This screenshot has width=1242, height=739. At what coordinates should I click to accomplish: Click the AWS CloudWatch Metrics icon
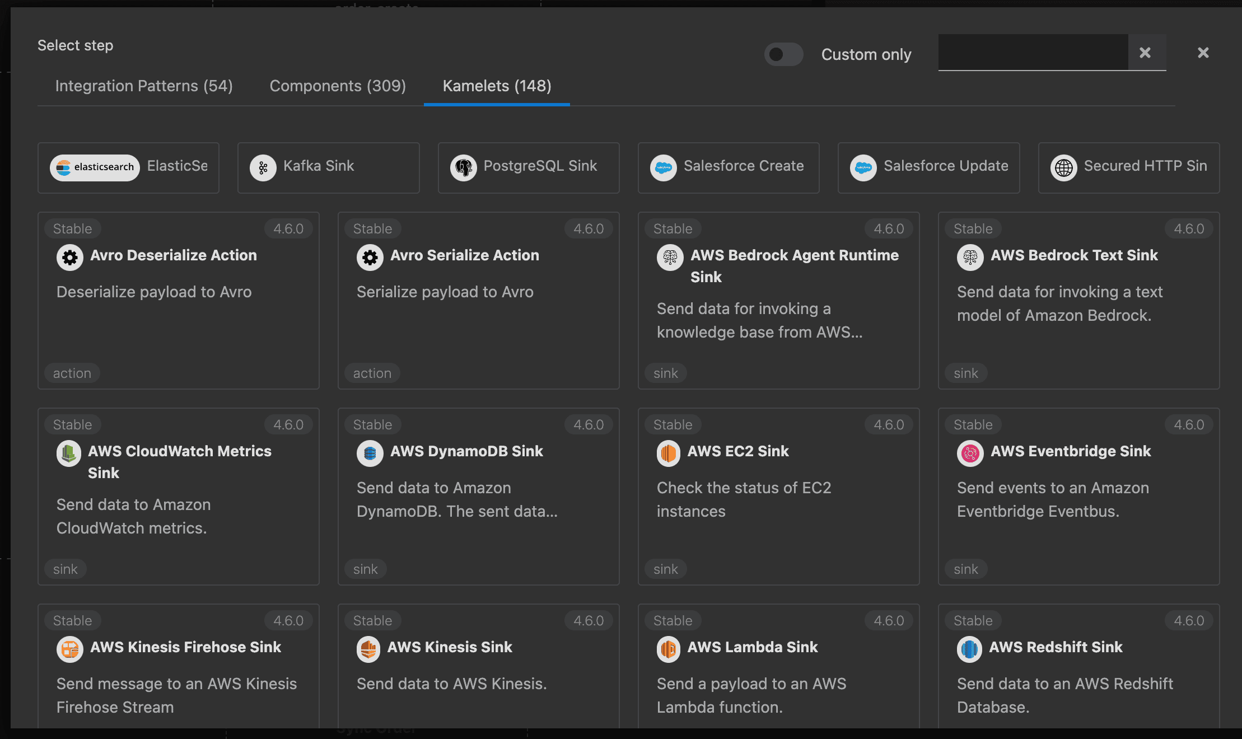tap(69, 453)
